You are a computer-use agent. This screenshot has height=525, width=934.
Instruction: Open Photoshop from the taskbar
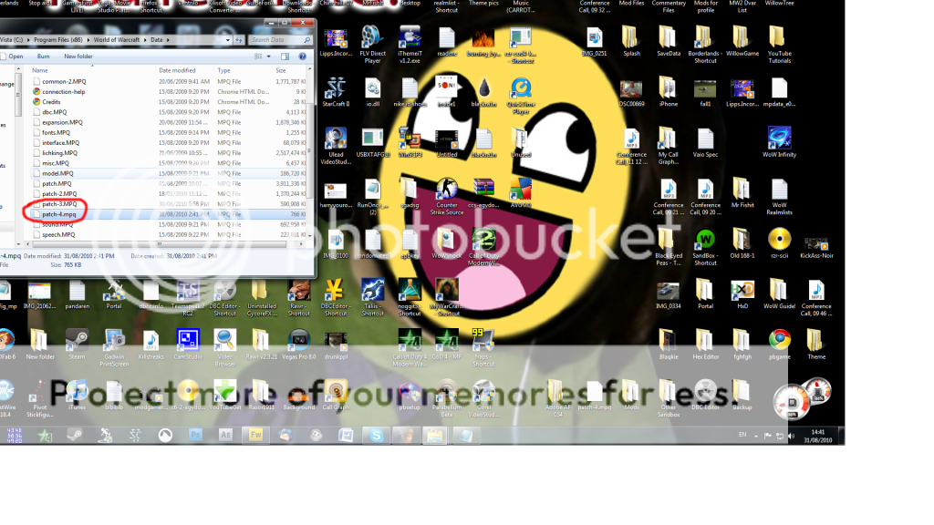click(195, 435)
